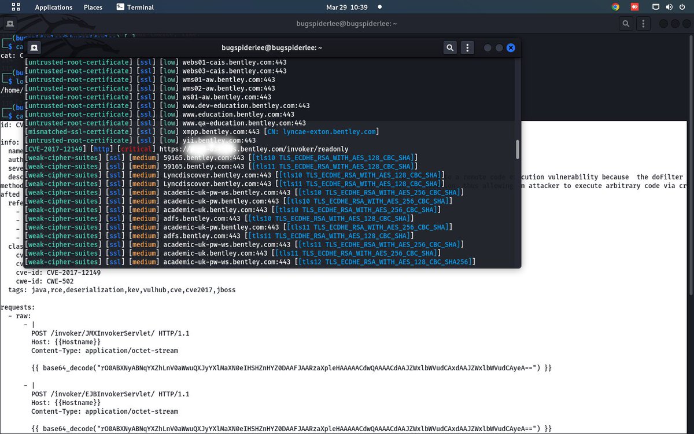Viewport: 694px width, 434px height.
Task: Click cve-id: CVE-2017-12149 in back terminal
Action: point(58,273)
